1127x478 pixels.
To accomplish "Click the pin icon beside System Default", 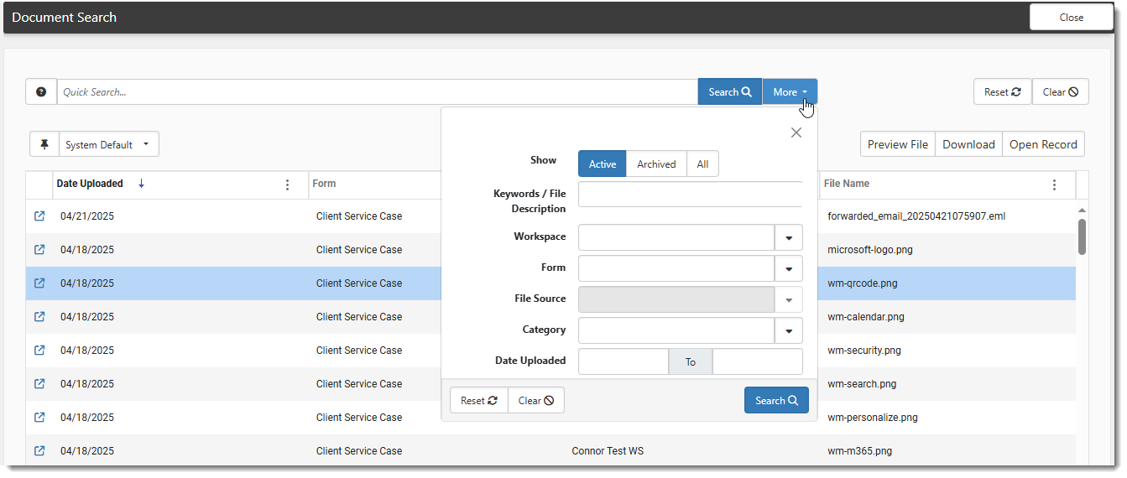I will click(x=44, y=144).
